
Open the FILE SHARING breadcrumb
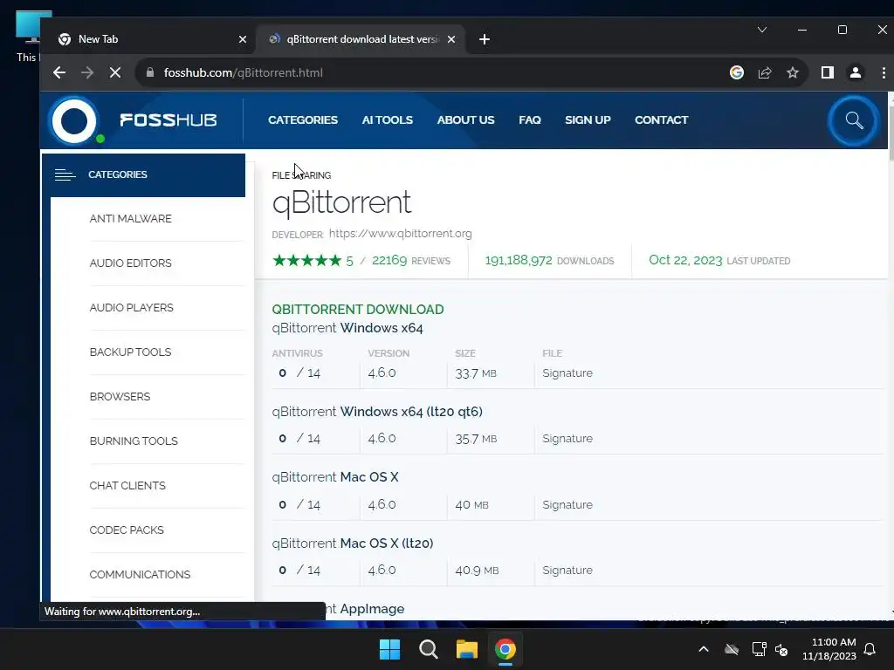point(301,175)
